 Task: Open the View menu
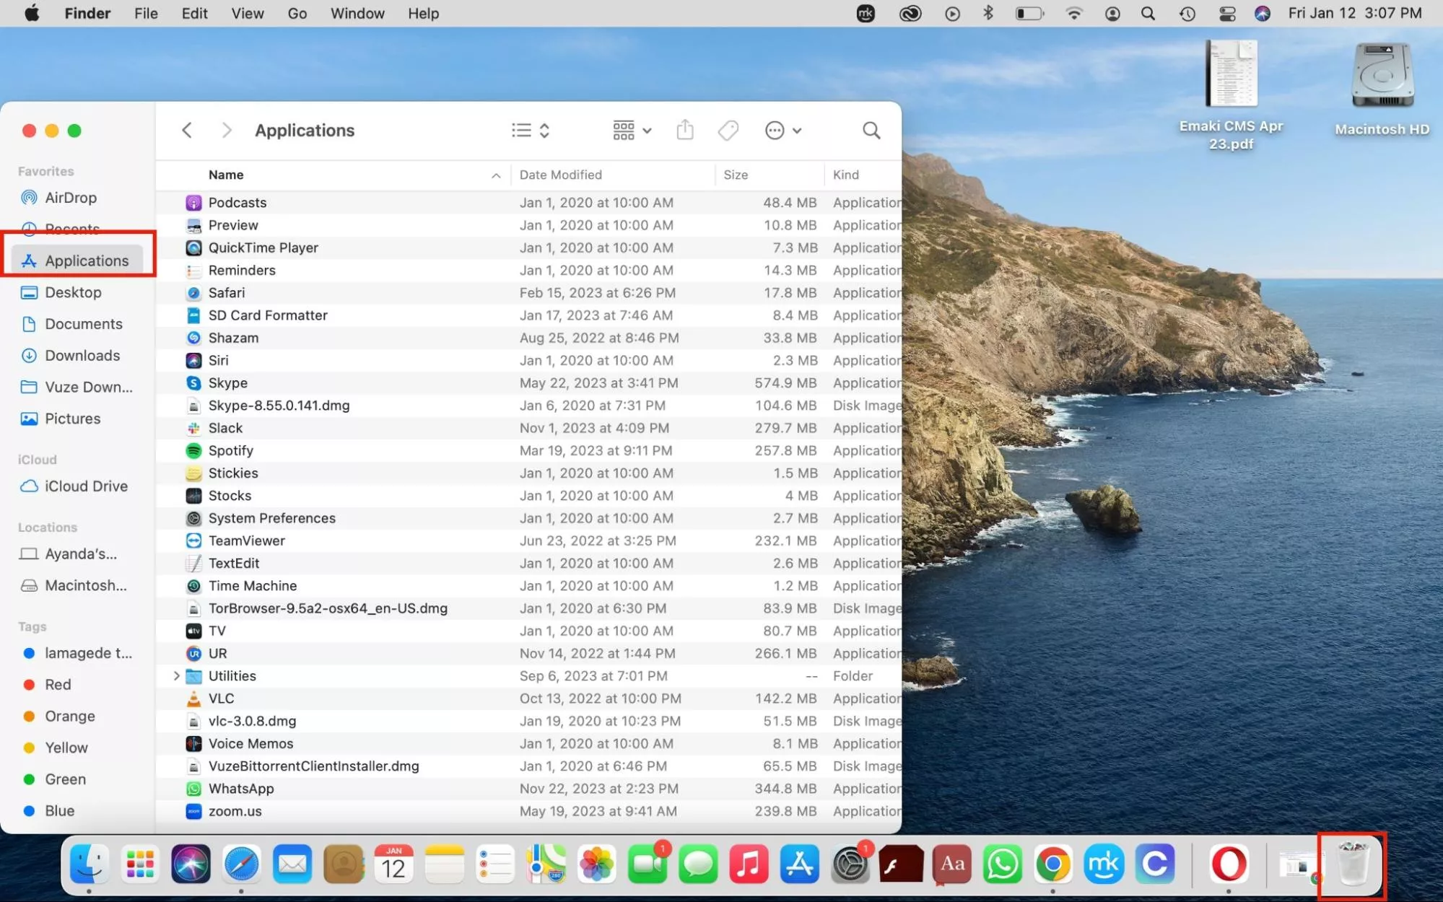tap(248, 13)
